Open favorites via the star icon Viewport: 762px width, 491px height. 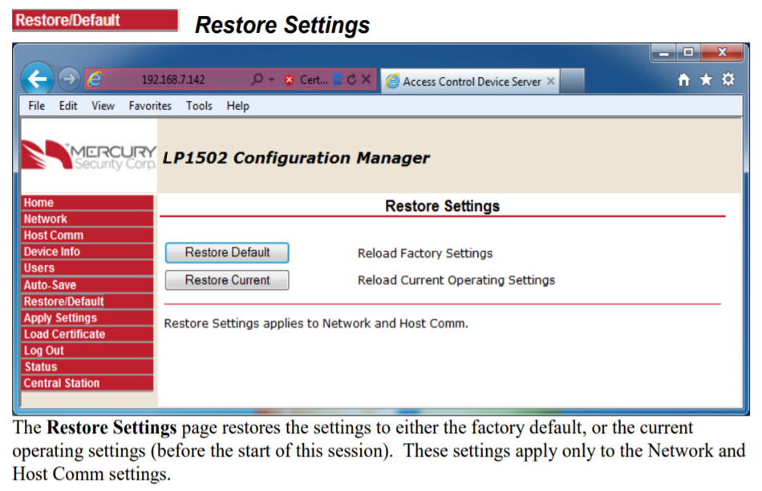[706, 79]
